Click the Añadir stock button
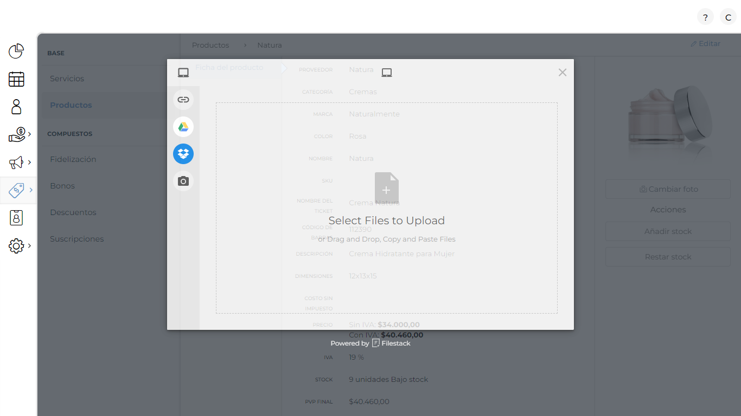This screenshot has height=416, width=741. (668, 231)
